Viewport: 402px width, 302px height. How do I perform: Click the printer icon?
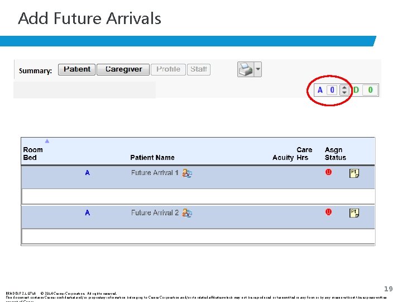tap(245, 69)
